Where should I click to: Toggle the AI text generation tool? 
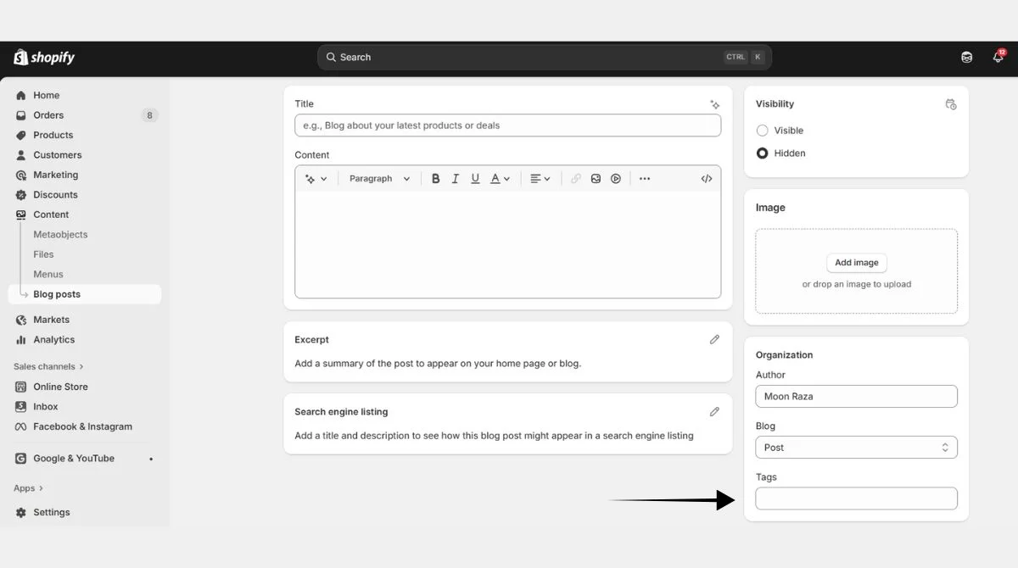[x=315, y=178]
